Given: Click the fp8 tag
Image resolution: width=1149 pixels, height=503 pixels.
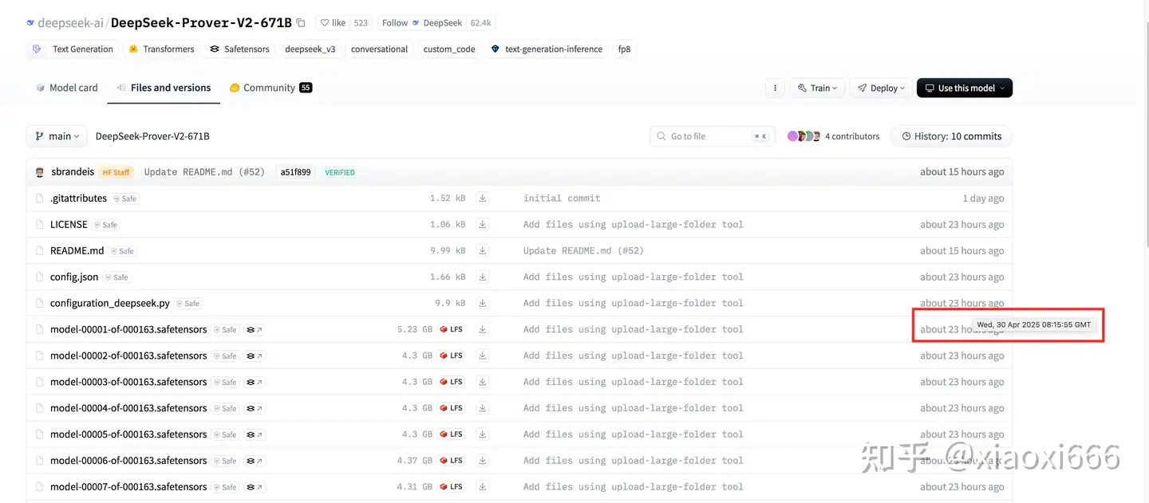Looking at the screenshot, I should click(624, 49).
